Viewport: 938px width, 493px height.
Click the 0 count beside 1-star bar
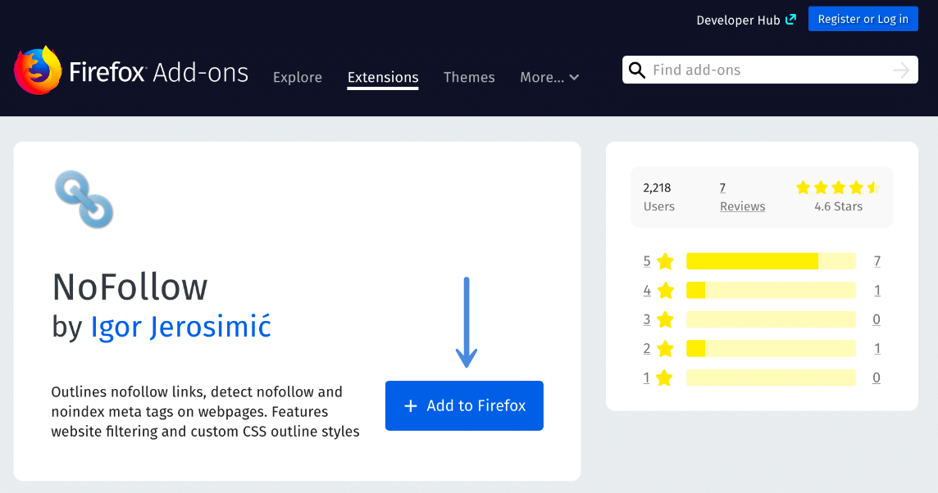coord(877,378)
